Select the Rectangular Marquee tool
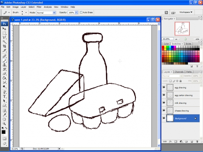The width and height of the screenshot is (203, 152). [x=4, y=33]
